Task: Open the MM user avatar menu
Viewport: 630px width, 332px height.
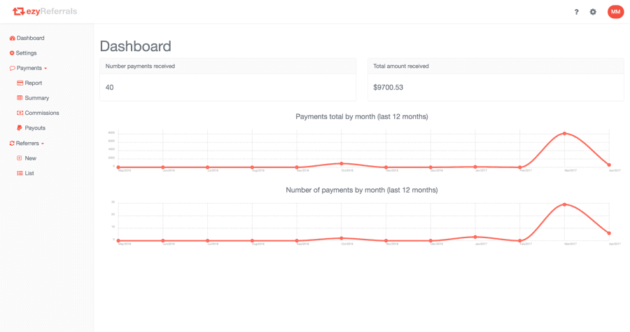Action: click(x=615, y=12)
